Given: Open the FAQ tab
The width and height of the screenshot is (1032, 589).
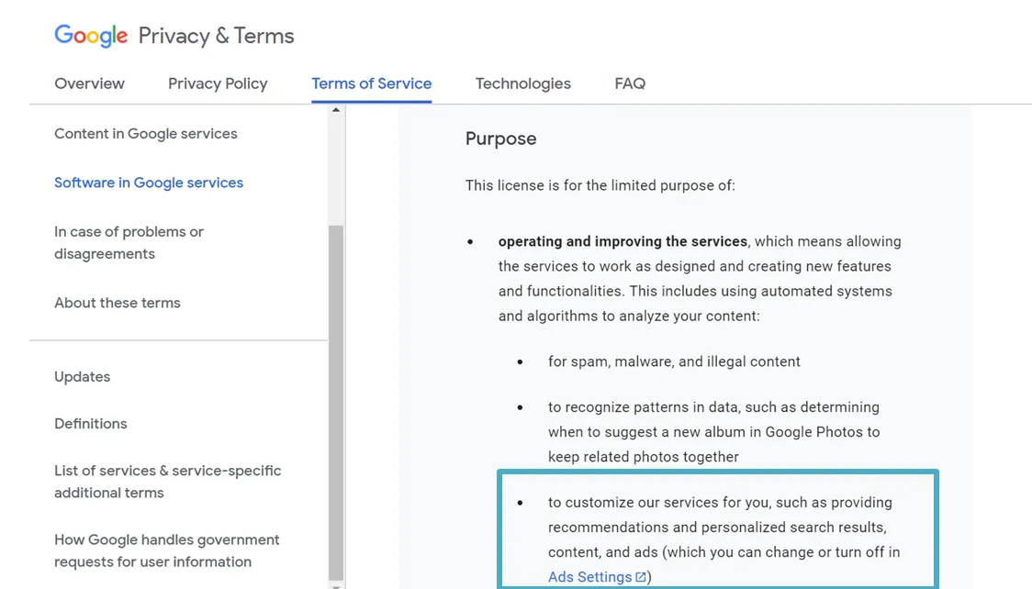Looking at the screenshot, I should coord(630,83).
